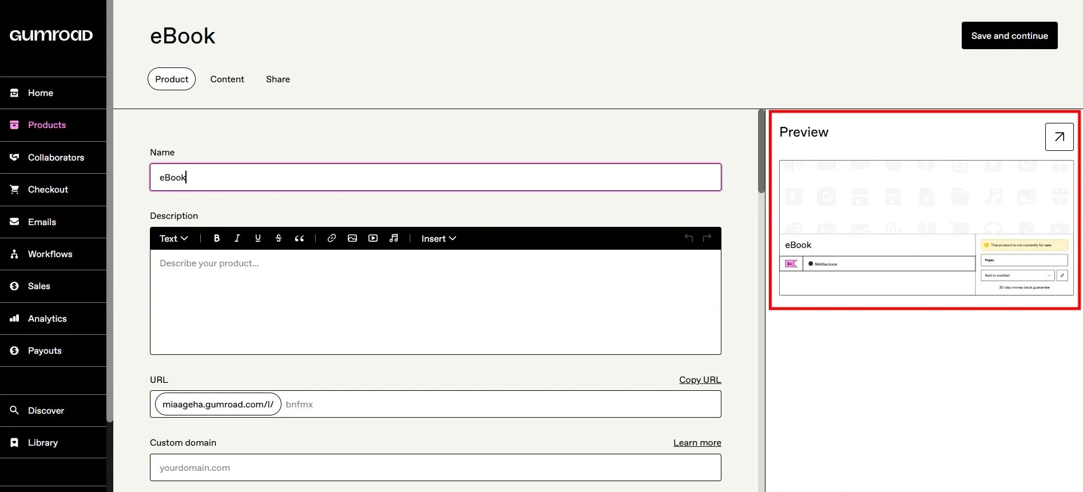The width and height of the screenshot is (1083, 492).
Task: Click the Add to wishlist dropdown in preview
Action: click(1018, 275)
